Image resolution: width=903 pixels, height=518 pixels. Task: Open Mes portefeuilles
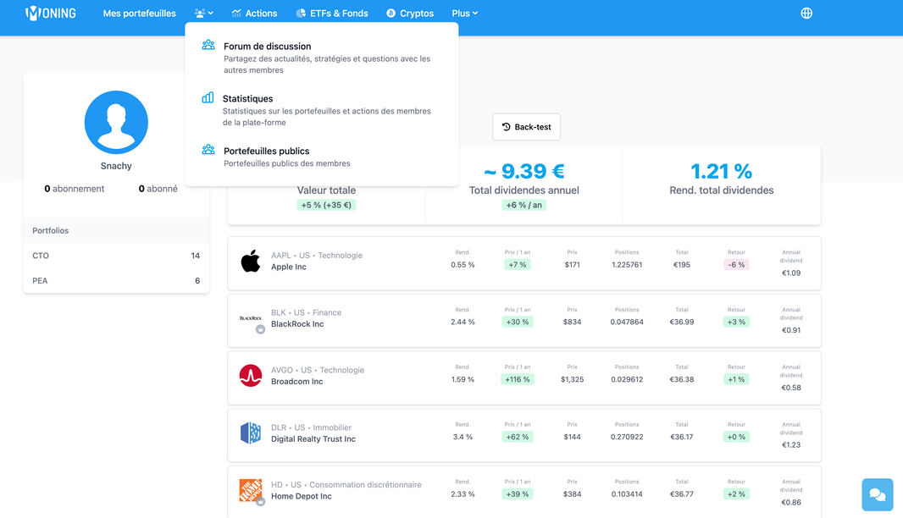[140, 14]
